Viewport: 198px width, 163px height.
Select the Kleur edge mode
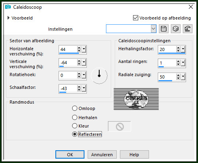tap(74, 126)
